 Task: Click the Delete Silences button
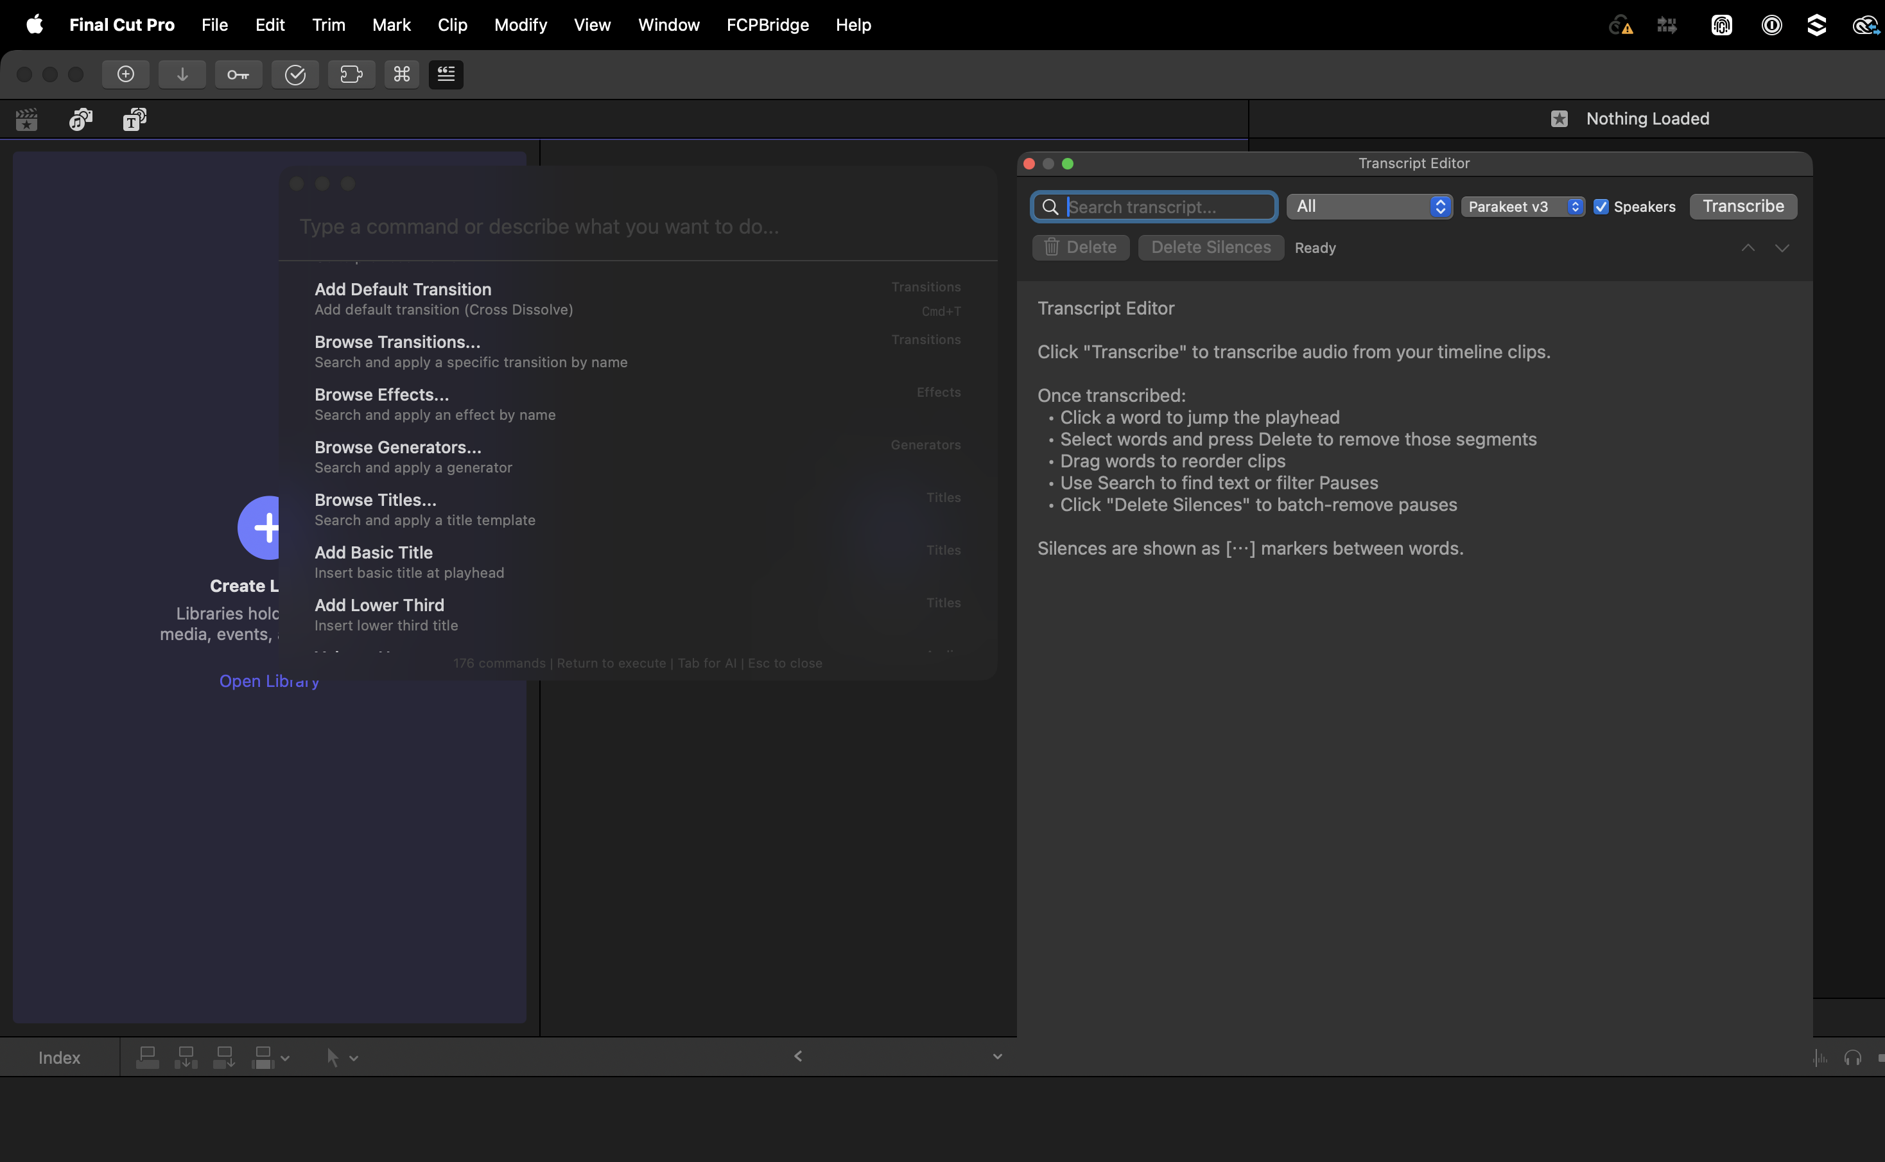pyautogui.click(x=1210, y=247)
